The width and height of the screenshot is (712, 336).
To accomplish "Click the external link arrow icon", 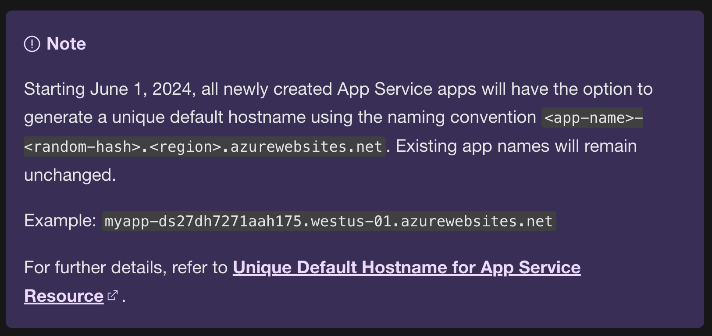I will click(113, 295).
